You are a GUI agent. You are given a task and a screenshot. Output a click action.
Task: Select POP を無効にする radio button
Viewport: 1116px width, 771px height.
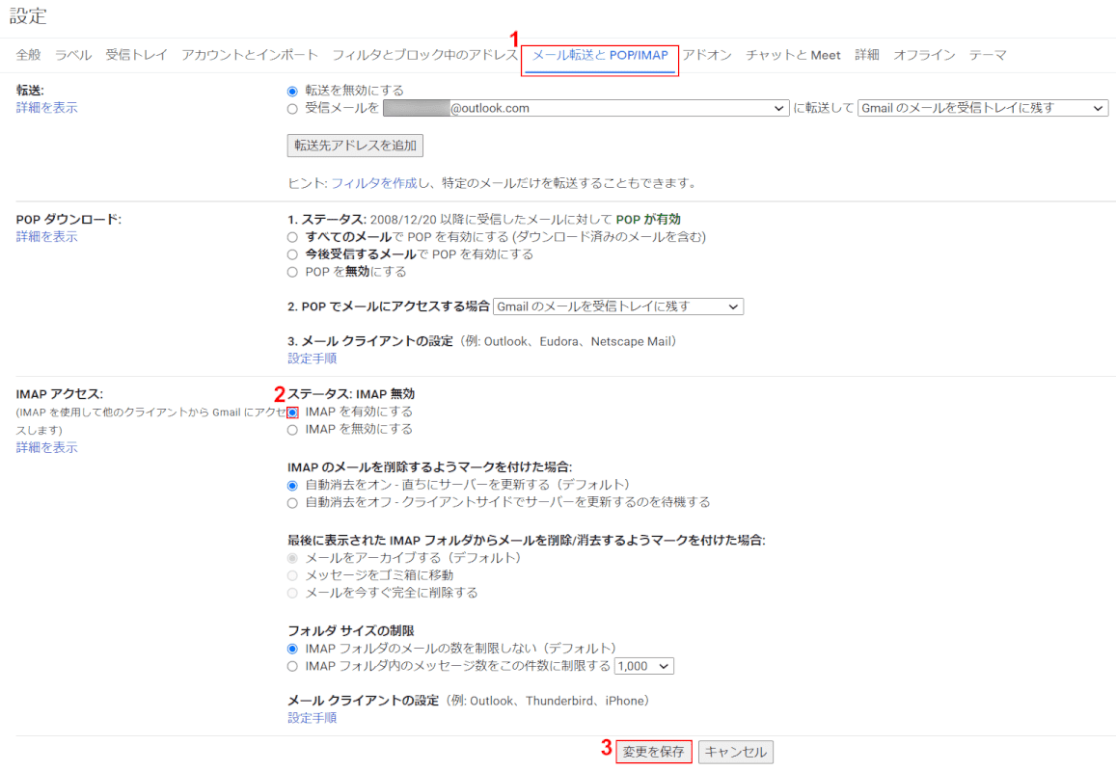pos(292,273)
